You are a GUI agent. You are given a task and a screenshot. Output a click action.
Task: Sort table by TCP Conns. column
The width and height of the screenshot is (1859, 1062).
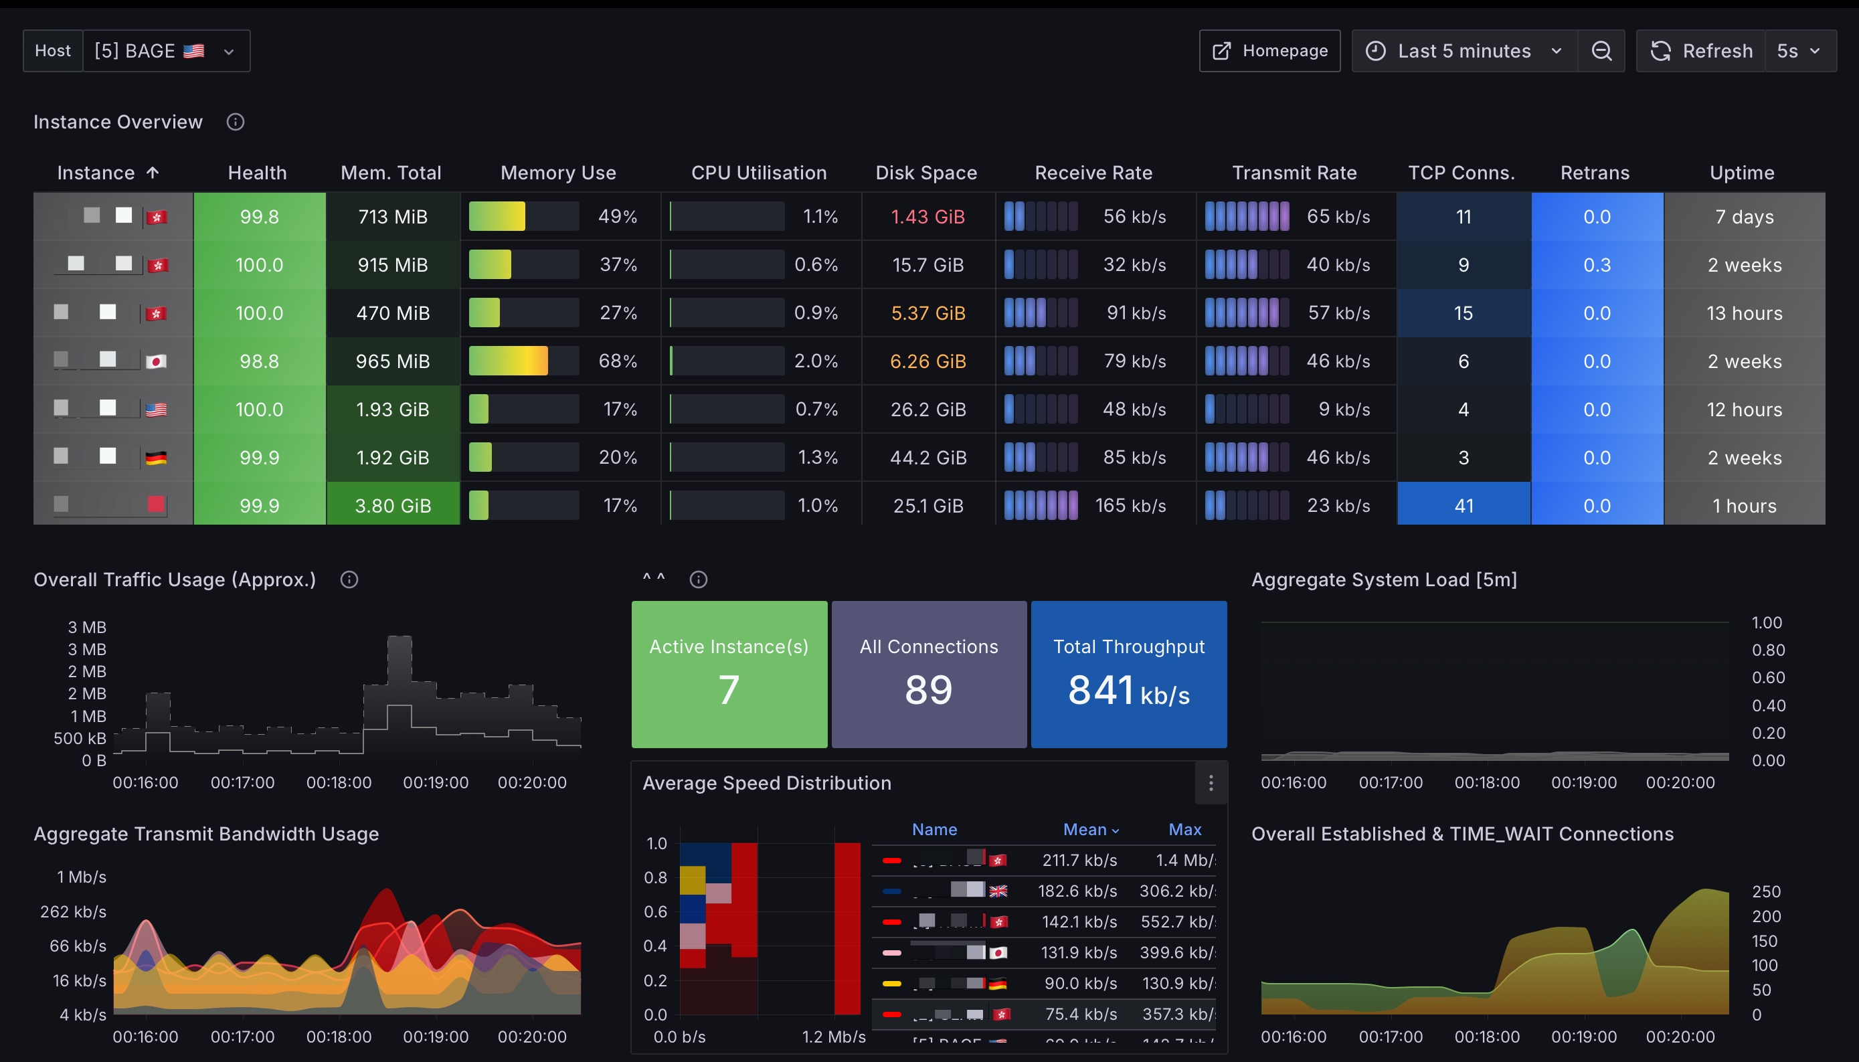(x=1462, y=173)
